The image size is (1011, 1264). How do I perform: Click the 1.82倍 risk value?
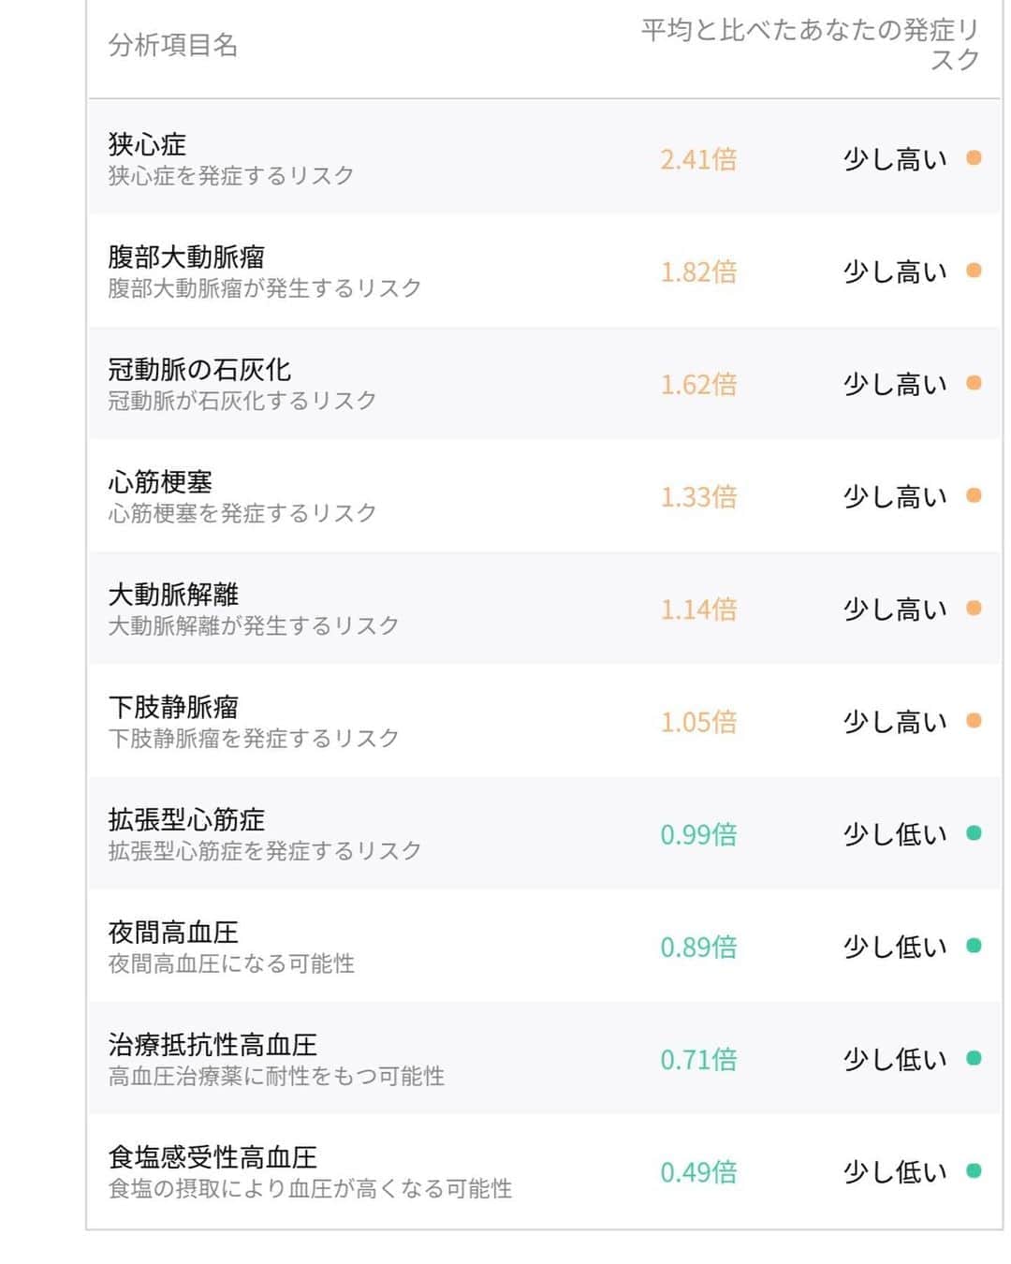tap(698, 272)
